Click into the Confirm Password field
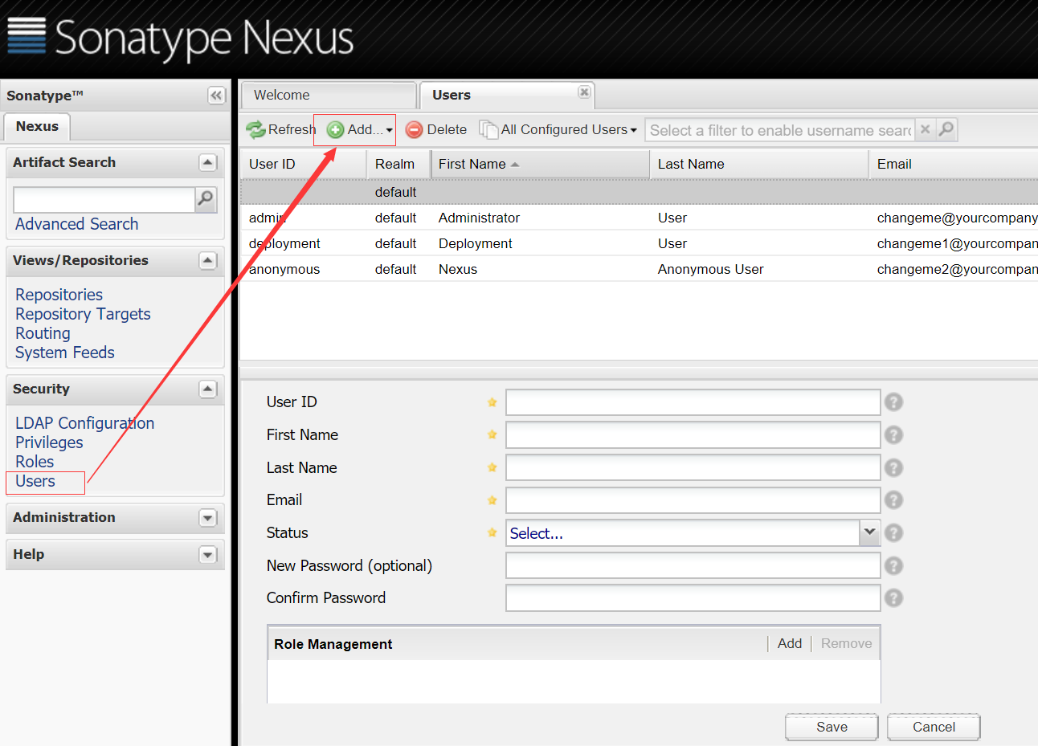The width and height of the screenshot is (1038, 746). (x=693, y=598)
